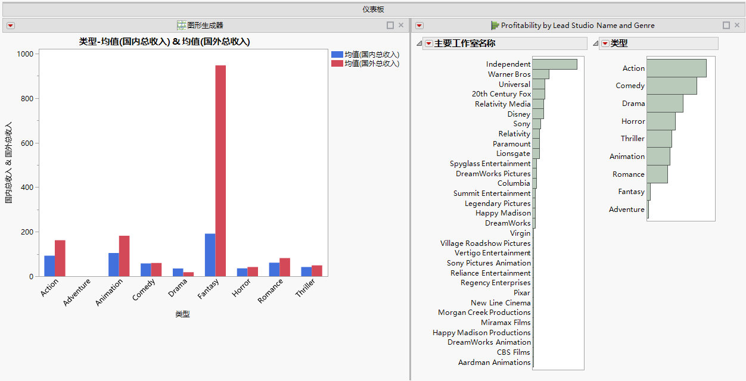This screenshot has height=381, width=746.
Task: Click the Horror axis label in Graph Builder
Action: [x=241, y=287]
